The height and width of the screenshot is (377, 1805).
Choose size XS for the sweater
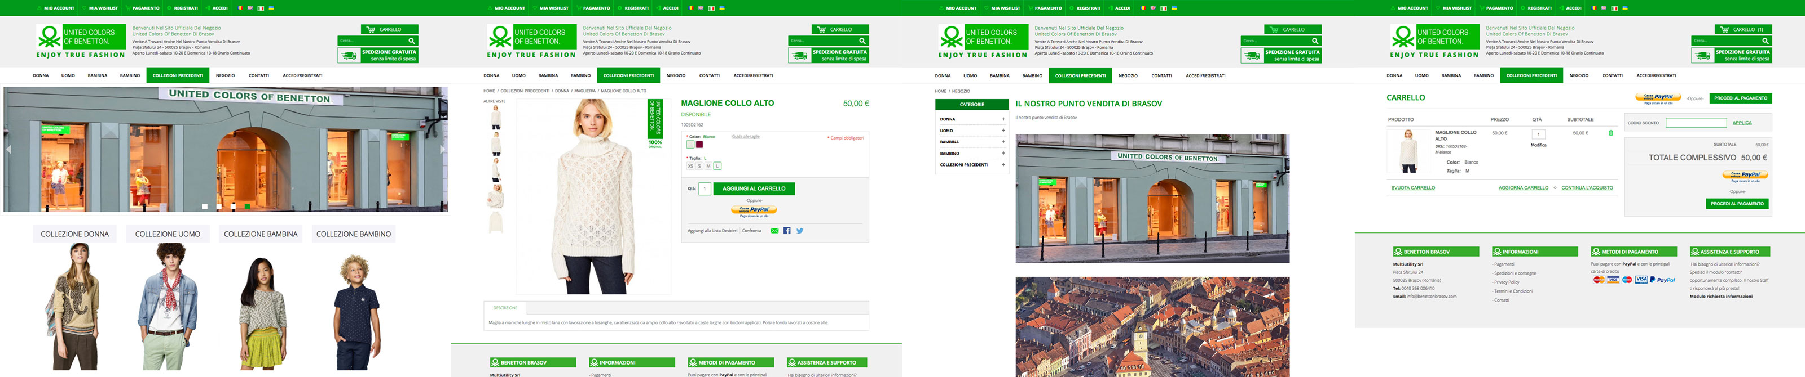pyautogui.click(x=690, y=166)
